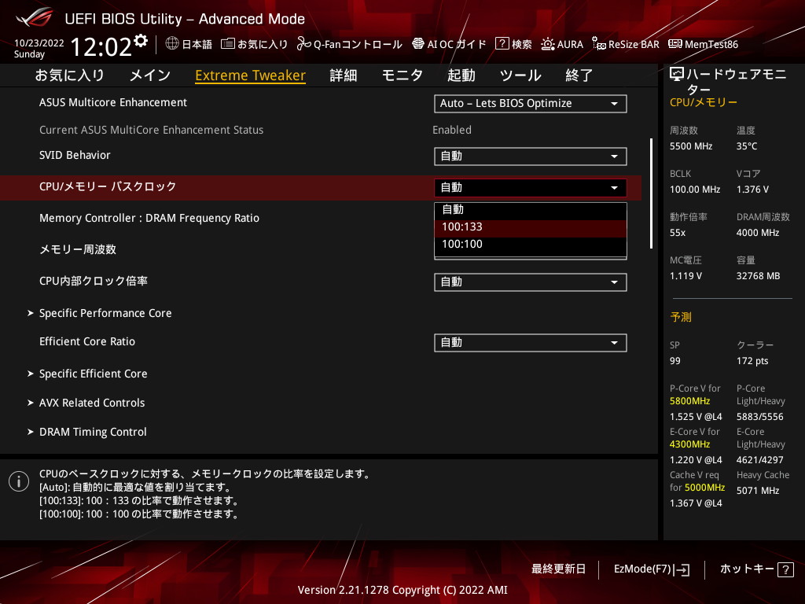Viewport: 805px width, 604px height.
Task: Click the 5500 MHz frequency value
Action: click(691, 146)
